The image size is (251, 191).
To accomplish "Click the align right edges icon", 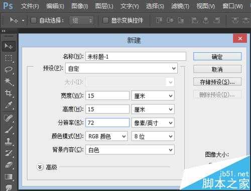I will point(216,20).
